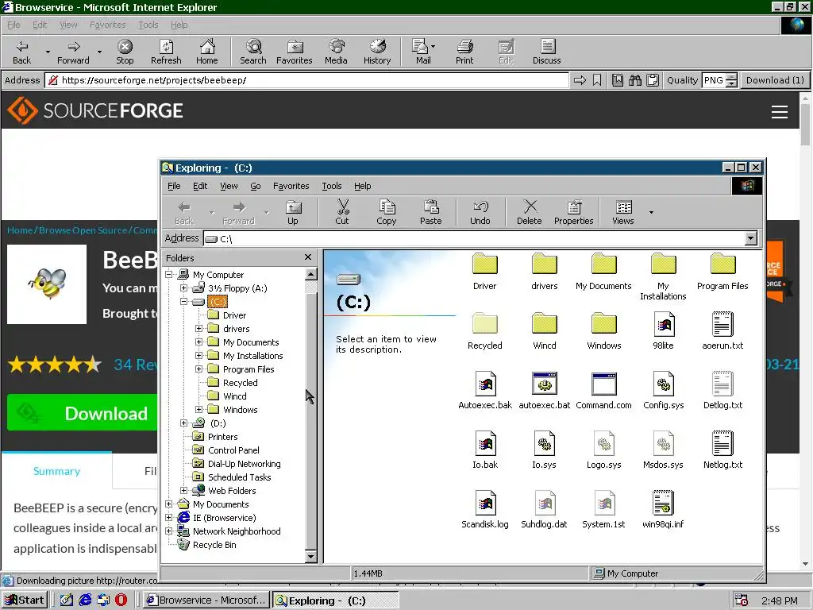This screenshot has height=610, width=813.
Task: Click Delete icon in Explorer toolbar
Action: [530, 207]
